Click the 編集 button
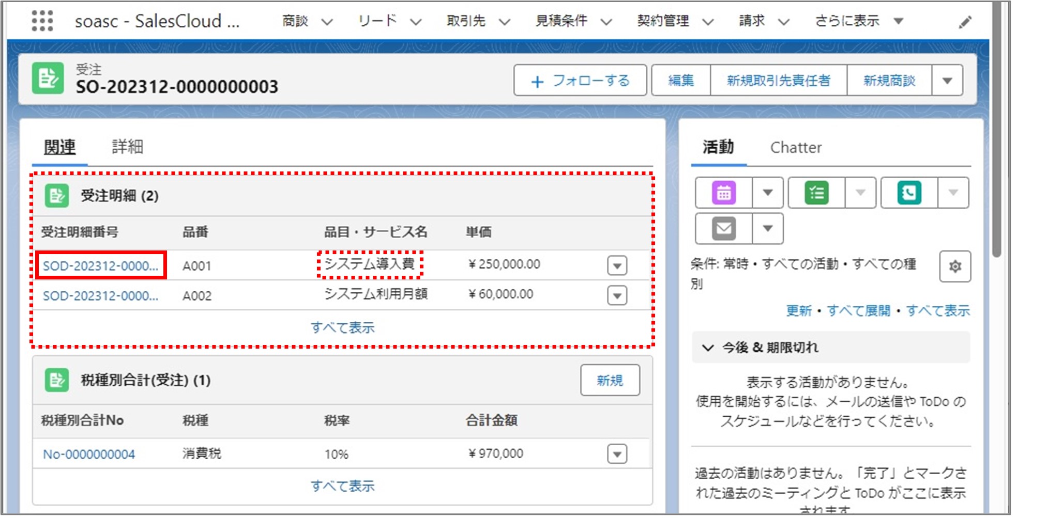Viewport: 1048px width, 518px height. tap(681, 80)
